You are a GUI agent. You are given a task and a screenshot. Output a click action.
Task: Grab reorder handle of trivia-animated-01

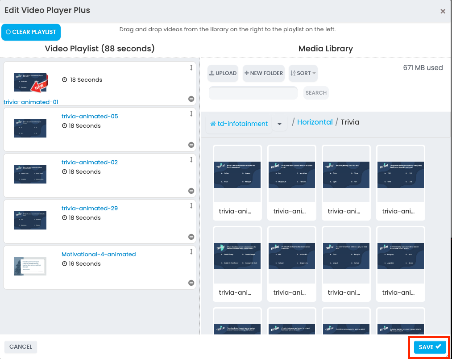tap(191, 67)
